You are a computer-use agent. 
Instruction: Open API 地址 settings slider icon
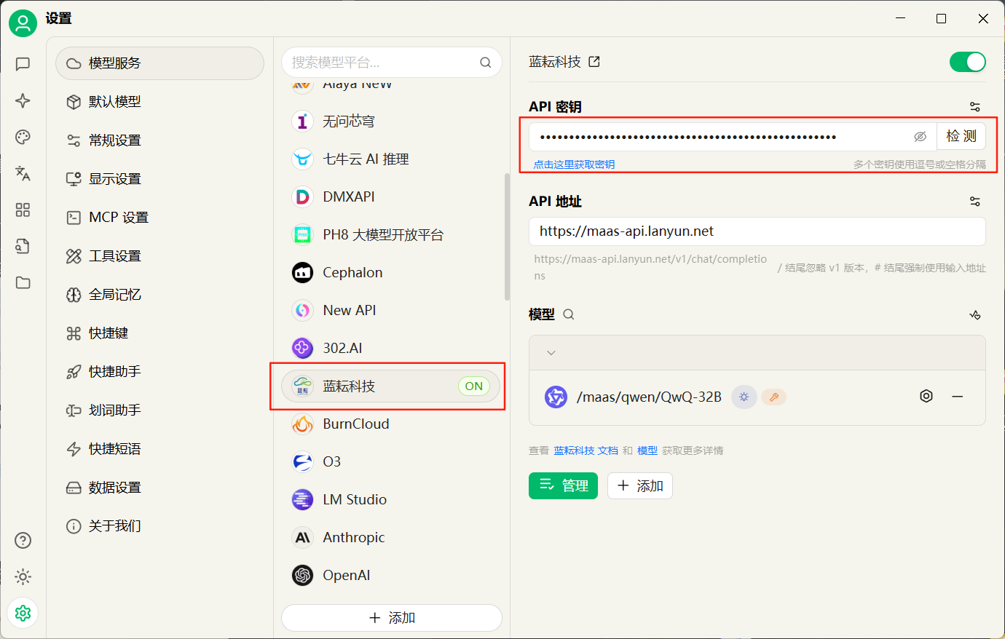coord(975,202)
